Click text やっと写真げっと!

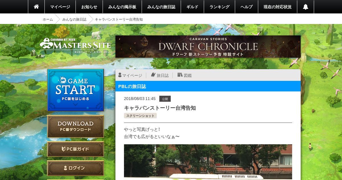142,129
